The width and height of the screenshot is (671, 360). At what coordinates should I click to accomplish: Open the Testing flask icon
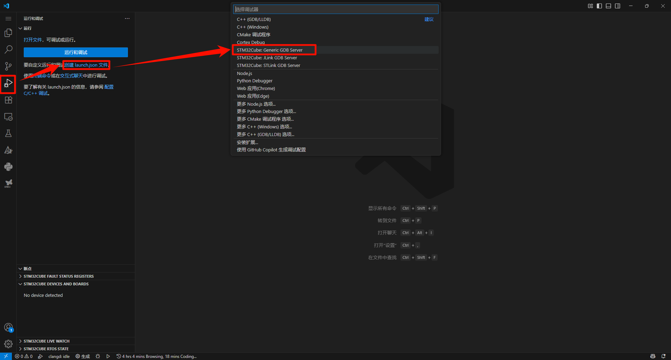tap(8, 133)
